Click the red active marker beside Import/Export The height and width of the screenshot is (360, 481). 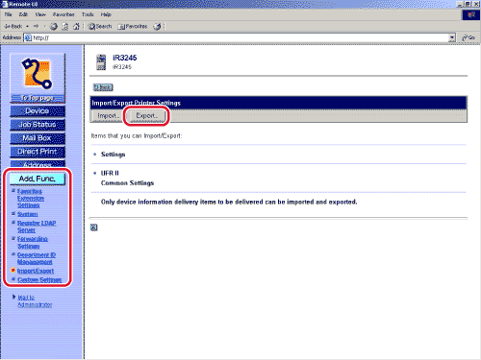[13, 271]
